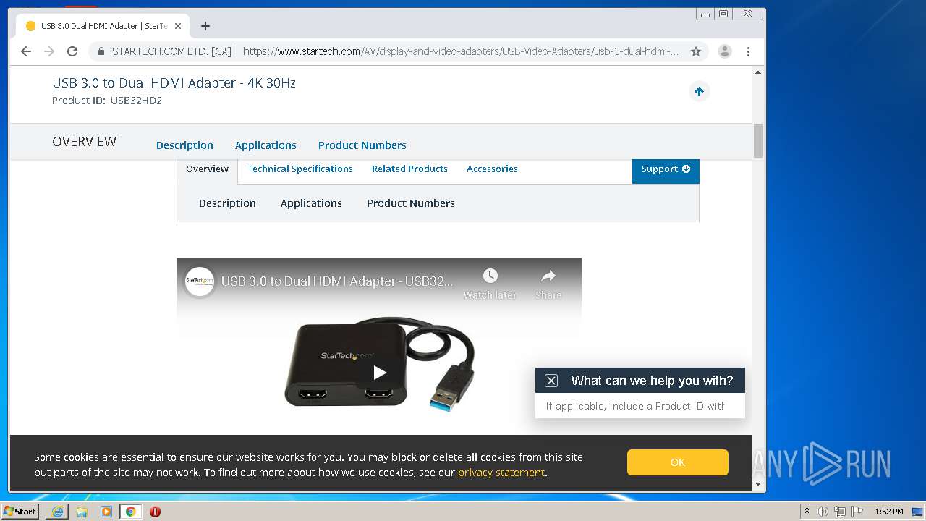Open a new browser tab

205,26
